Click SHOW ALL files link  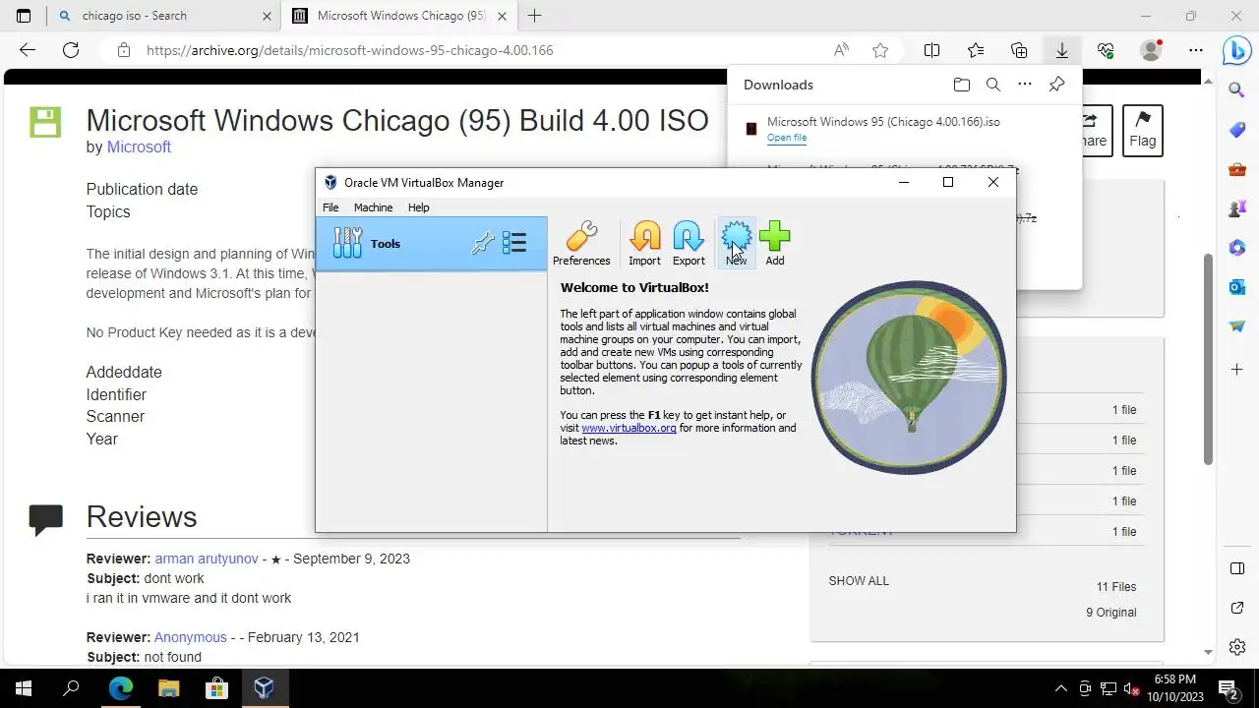tap(859, 581)
